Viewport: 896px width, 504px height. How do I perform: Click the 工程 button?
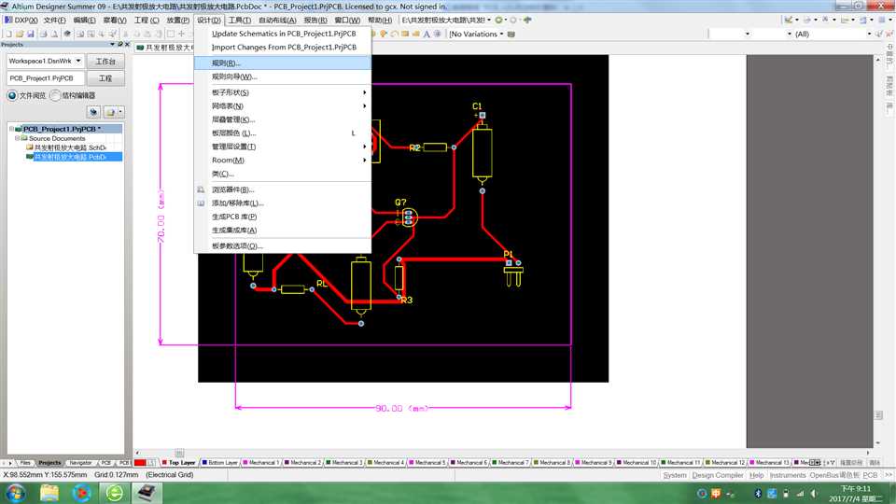[x=105, y=78]
